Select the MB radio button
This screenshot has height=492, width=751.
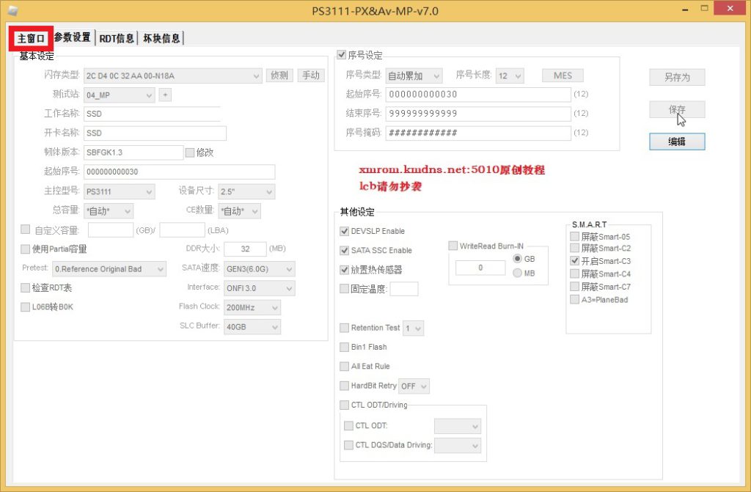click(x=518, y=273)
